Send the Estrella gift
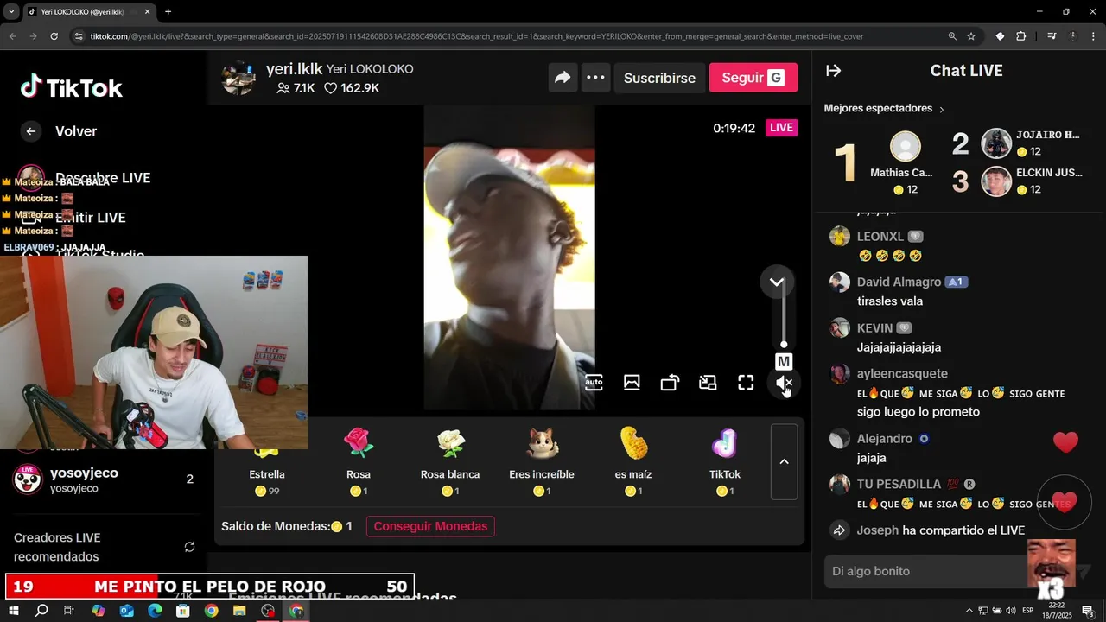Image resolution: width=1106 pixels, height=622 pixels. [x=267, y=461]
